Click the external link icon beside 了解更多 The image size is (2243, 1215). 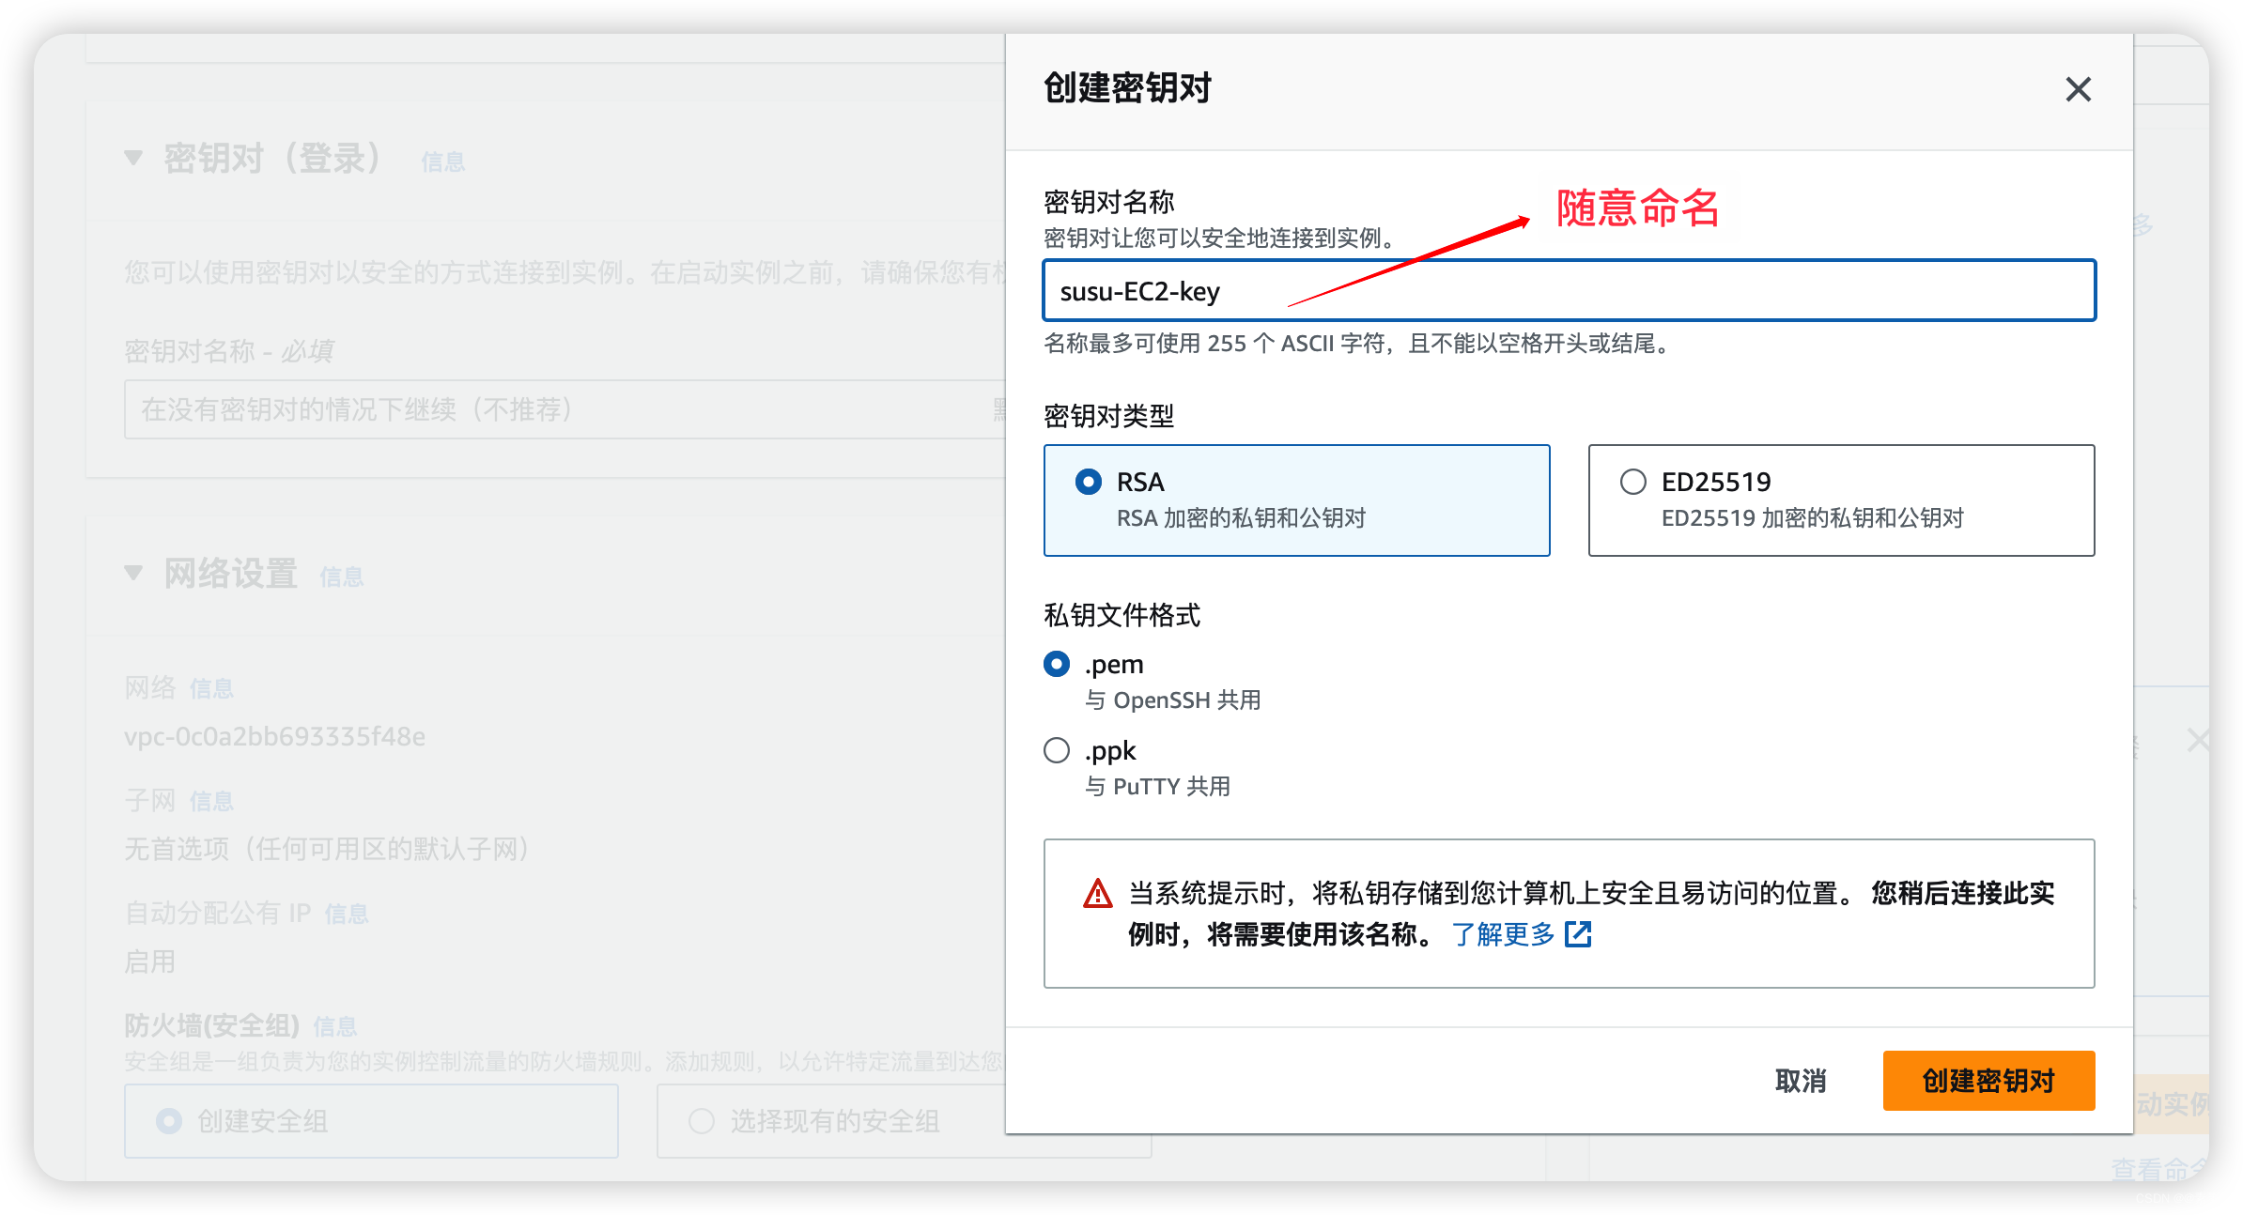coord(1578,934)
